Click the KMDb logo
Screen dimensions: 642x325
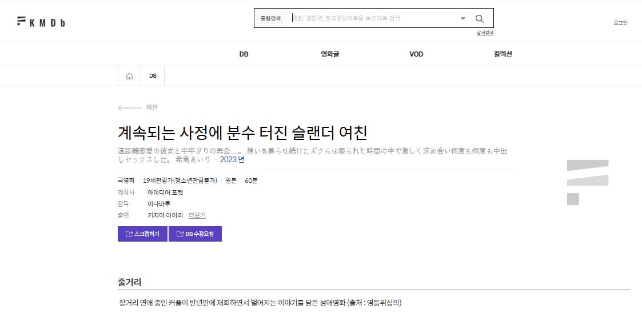coord(41,22)
